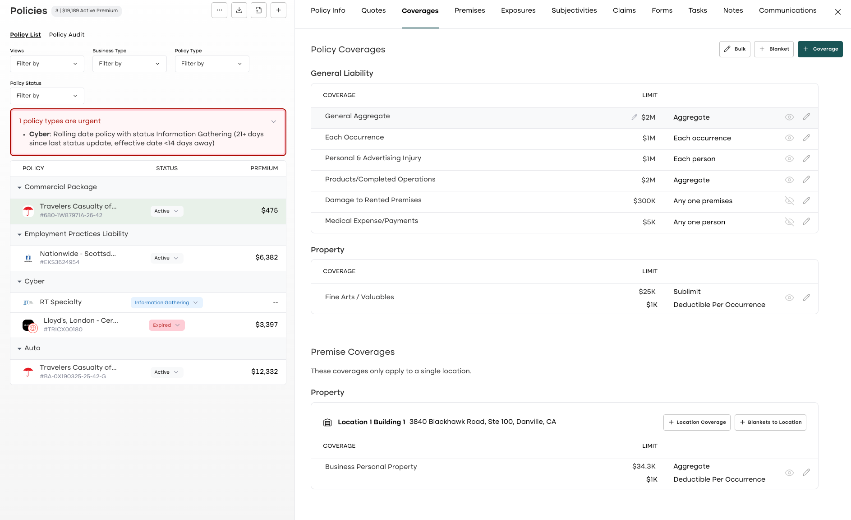Switch to the Subjectivities tab
This screenshot has height=520, width=851.
tap(574, 10)
